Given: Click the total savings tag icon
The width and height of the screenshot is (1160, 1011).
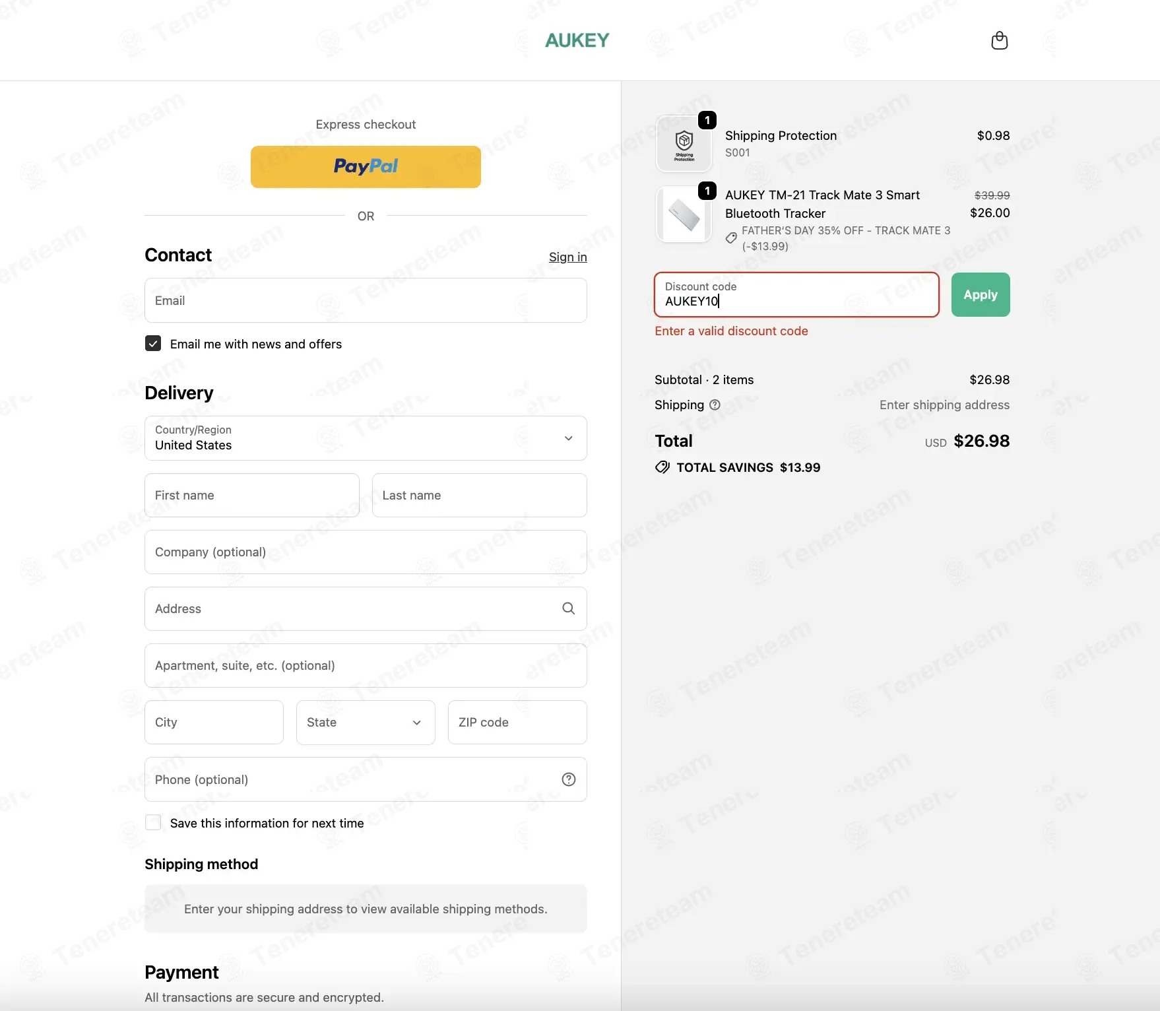Looking at the screenshot, I should (662, 467).
